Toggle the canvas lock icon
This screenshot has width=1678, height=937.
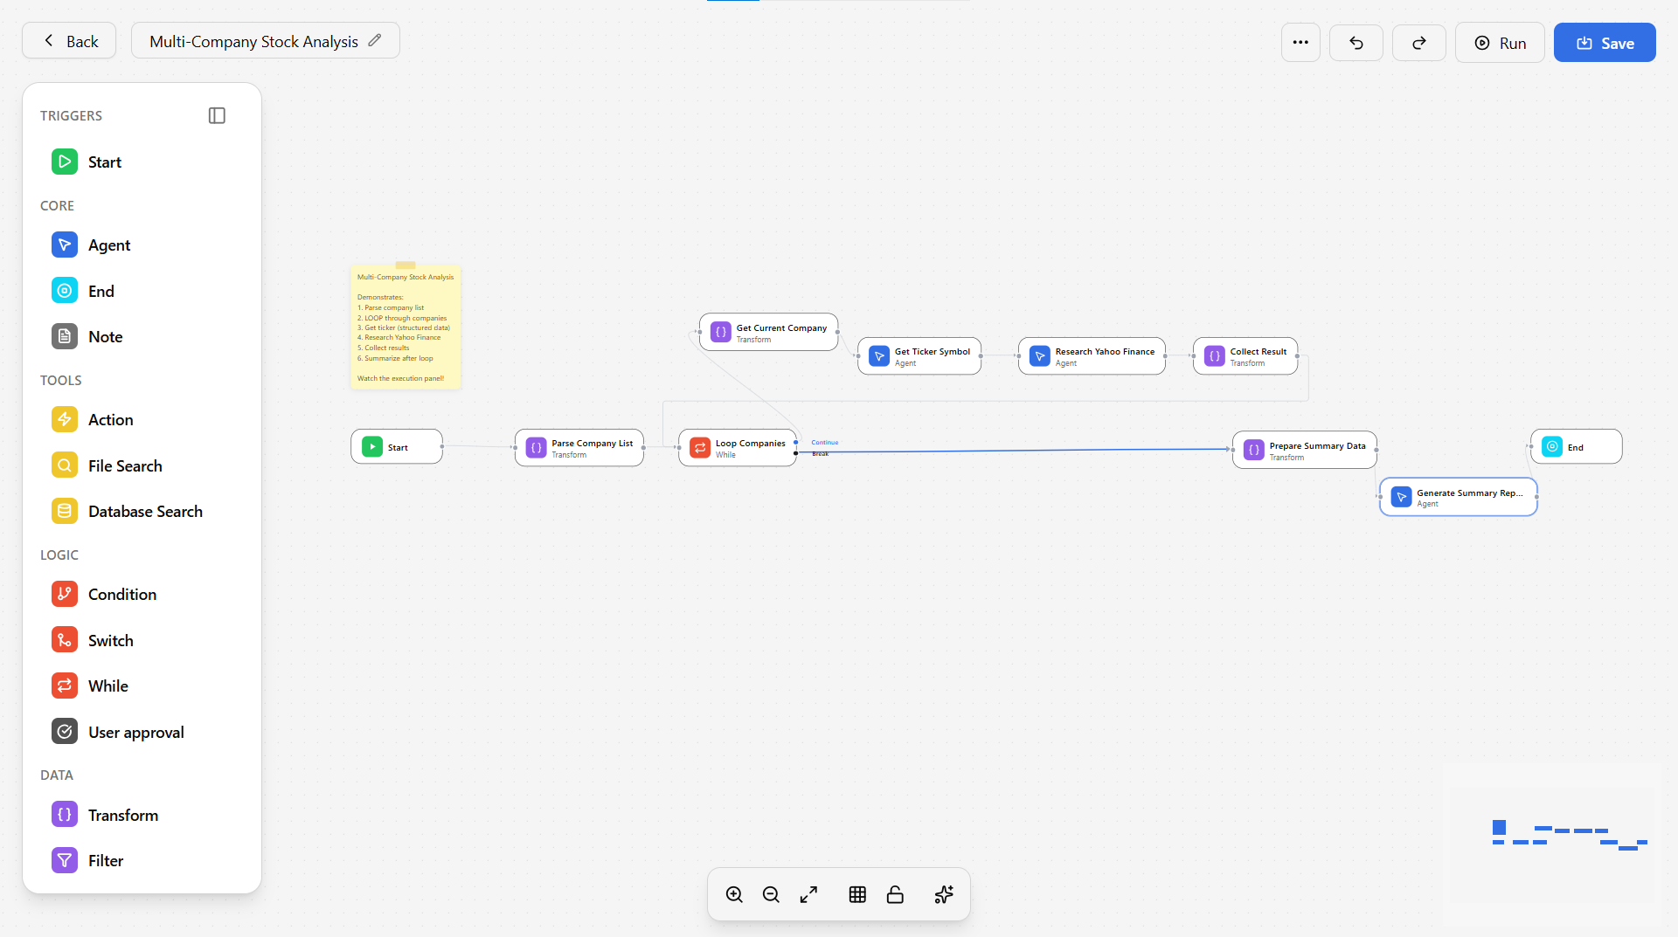[895, 894]
